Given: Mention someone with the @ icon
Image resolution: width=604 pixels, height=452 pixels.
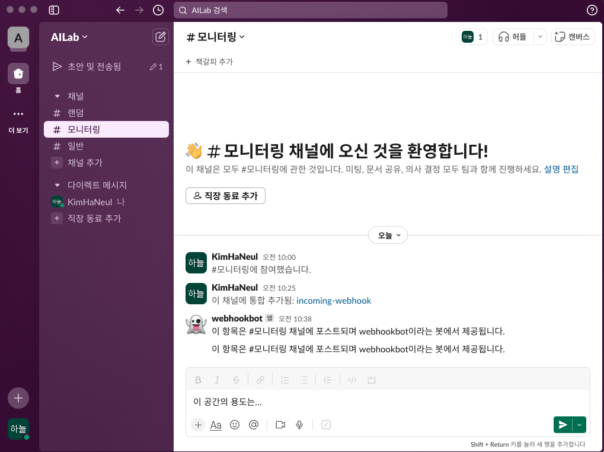Looking at the screenshot, I should [x=254, y=425].
